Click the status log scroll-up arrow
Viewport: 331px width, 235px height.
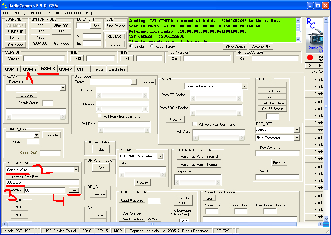pyautogui.click(x=298, y=20)
